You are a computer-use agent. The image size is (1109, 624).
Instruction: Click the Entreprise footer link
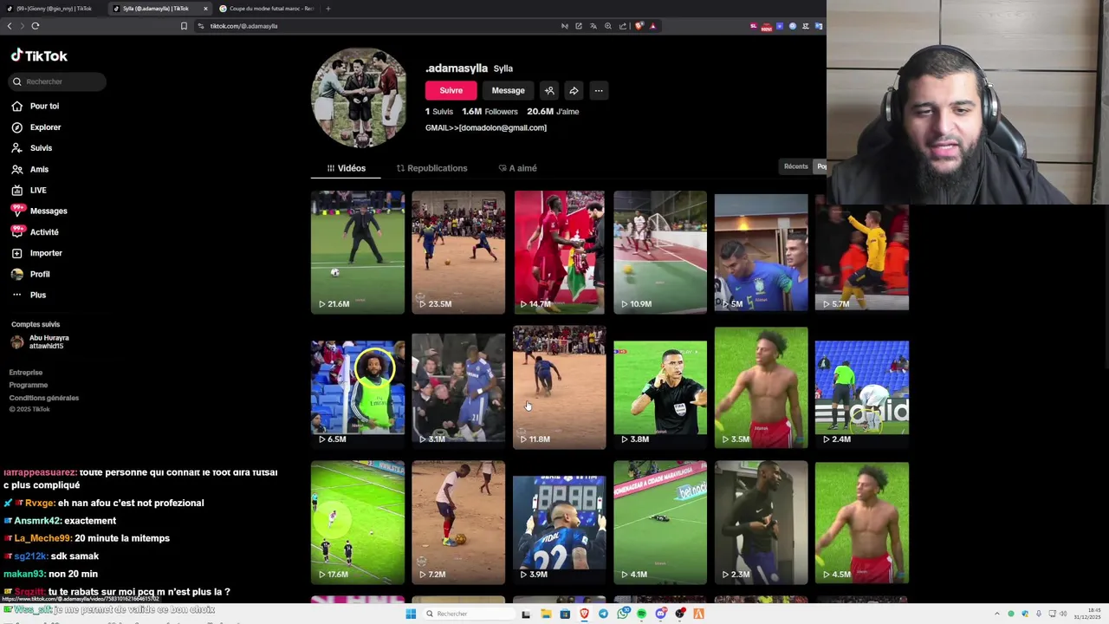coord(26,373)
